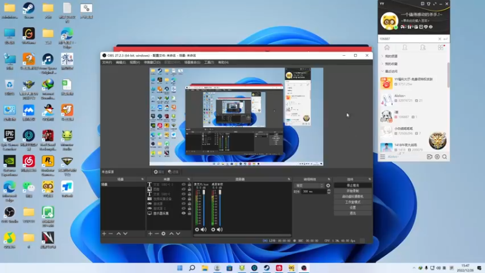The height and width of the screenshot is (273, 485).
Task: Remove the selected scene with minus icon
Action: tap(111, 234)
